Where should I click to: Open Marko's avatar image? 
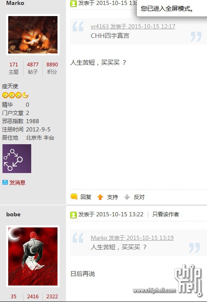pos(33,35)
